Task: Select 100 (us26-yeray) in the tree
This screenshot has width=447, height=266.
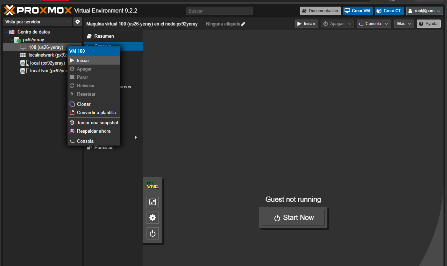Action: click(42, 47)
